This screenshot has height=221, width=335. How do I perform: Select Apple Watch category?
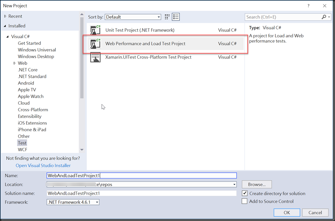tap(31, 96)
